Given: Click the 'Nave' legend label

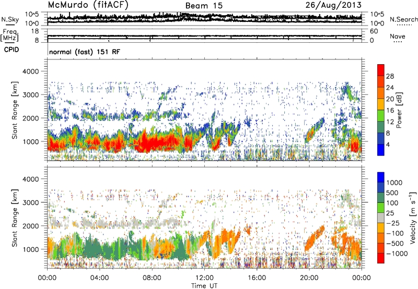Looking at the screenshot, I should (x=397, y=37).
